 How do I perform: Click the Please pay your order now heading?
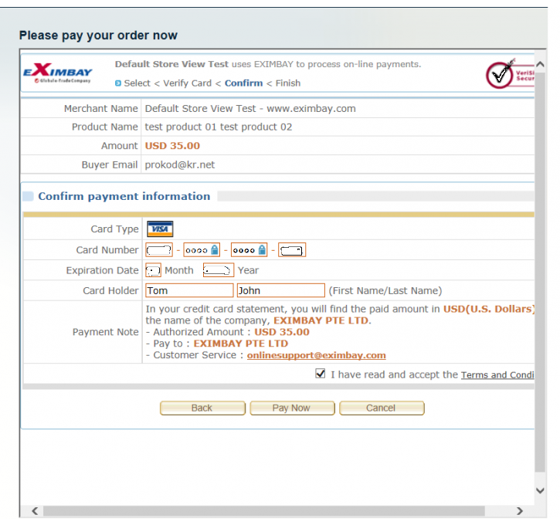(98, 36)
